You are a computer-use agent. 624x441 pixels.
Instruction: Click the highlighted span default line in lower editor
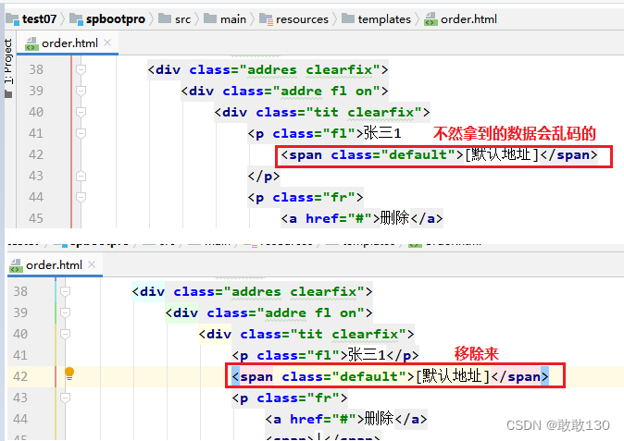point(391,376)
